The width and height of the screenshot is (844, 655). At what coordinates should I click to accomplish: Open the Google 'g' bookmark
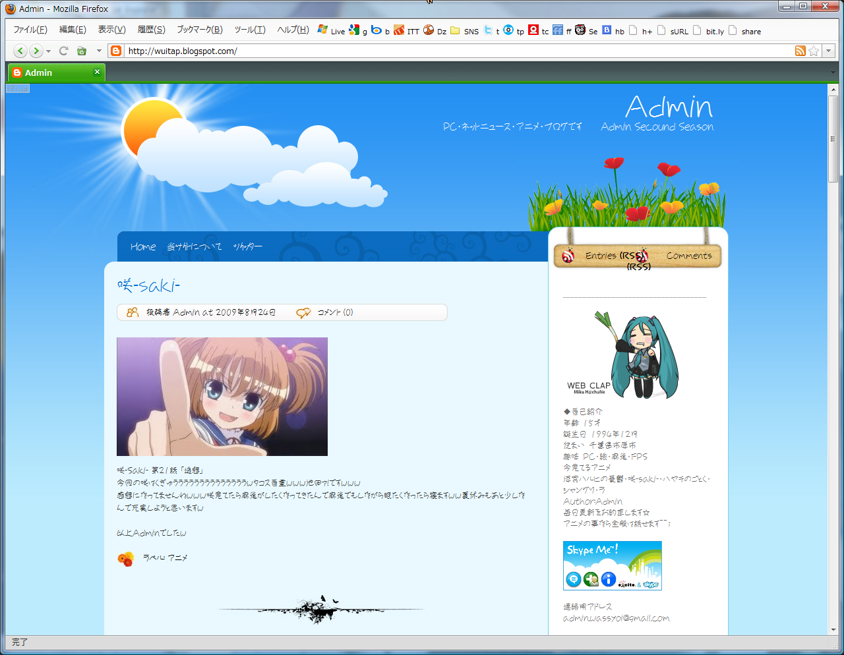coord(358,30)
